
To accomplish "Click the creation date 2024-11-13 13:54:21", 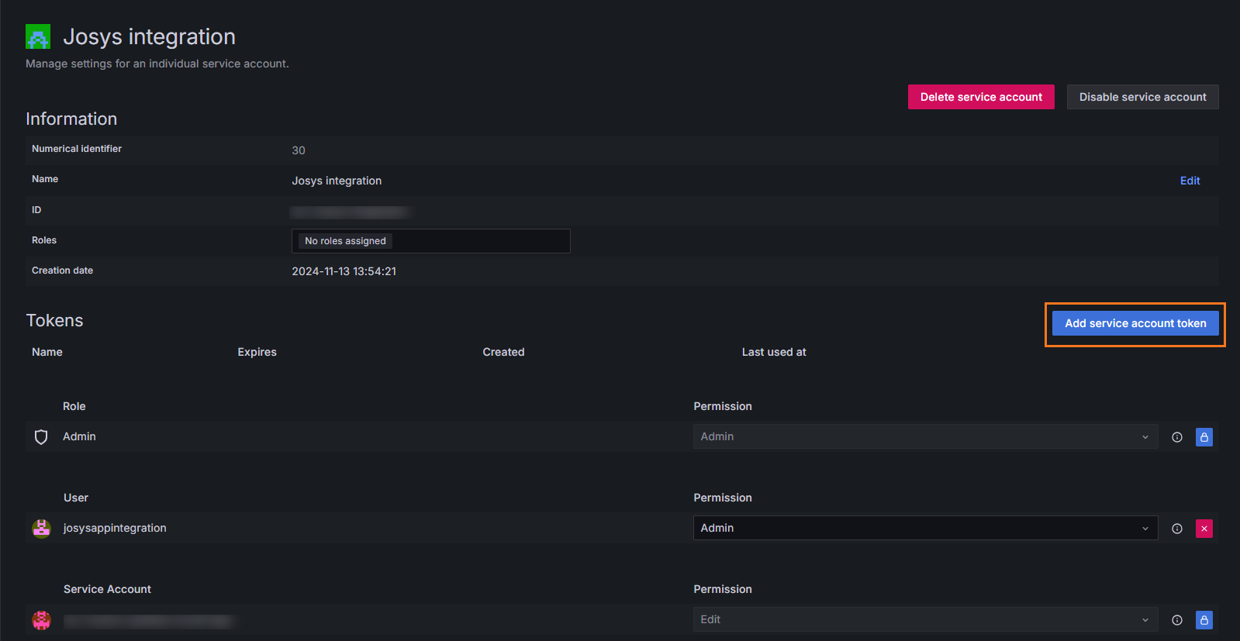I will point(344,271).
